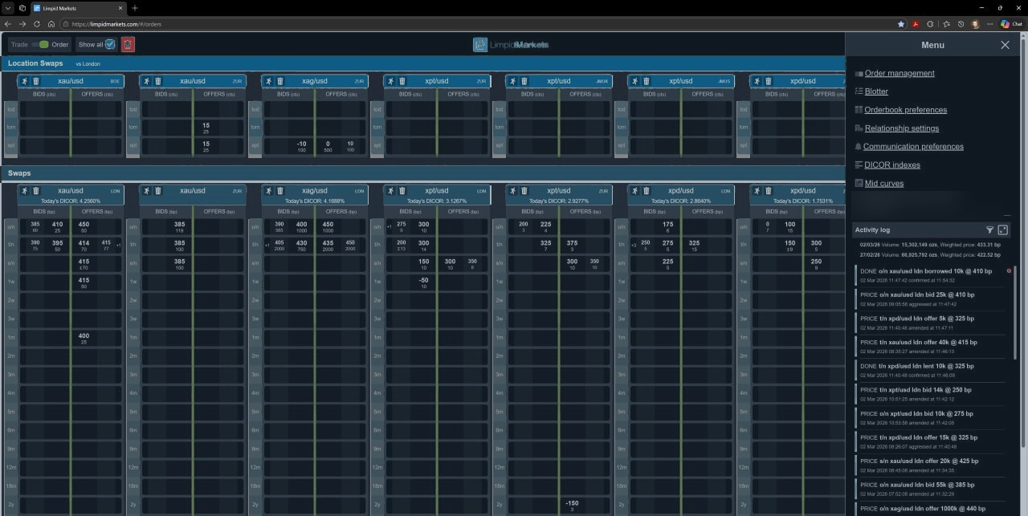Image resolution: width=1028 pixels, height=516 pixels.
Task: Click the running-man icon on xau/usd LDN swaps panel
Action: 24,191
